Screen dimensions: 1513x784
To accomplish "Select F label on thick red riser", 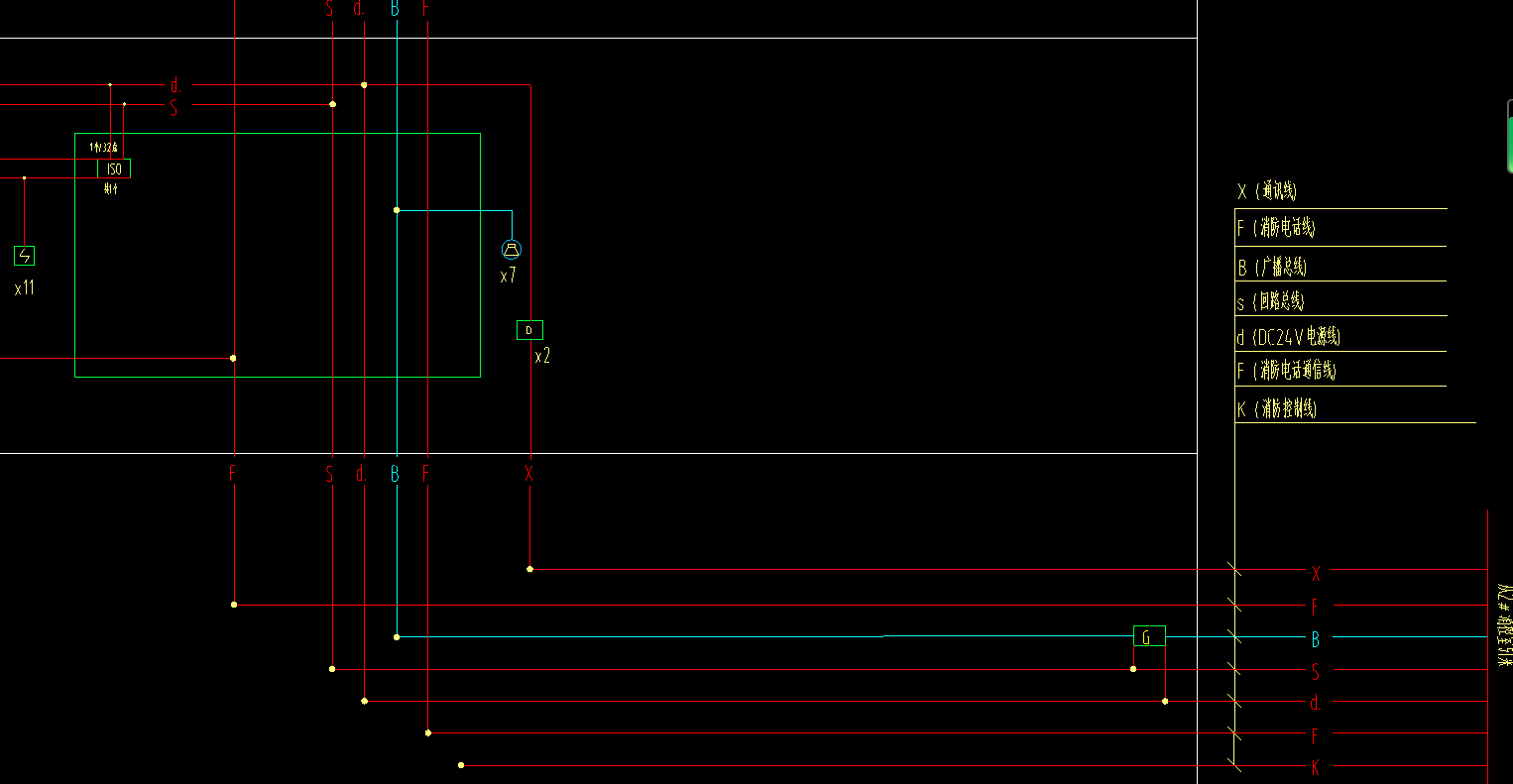I will pos(233,474).
